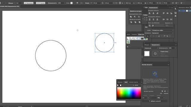Click horizontal align right in the Align panel
The width and height of the screenshot is (191, 107).
[157, 13]
